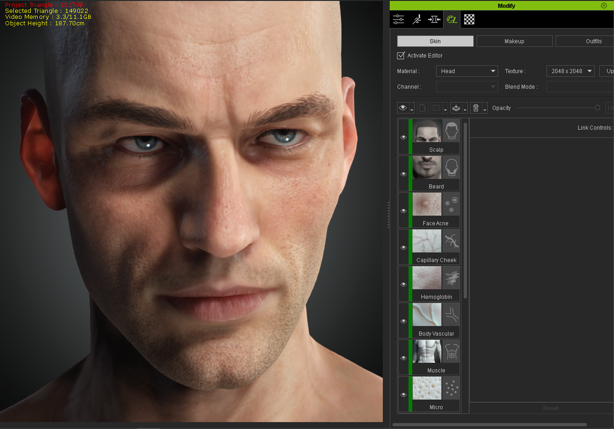Select the Muscle layer thumbnail

click(x=427, y=351)
